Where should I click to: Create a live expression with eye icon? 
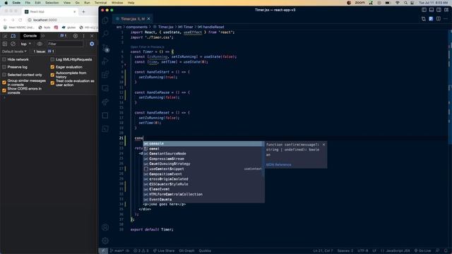pos(40,44)
